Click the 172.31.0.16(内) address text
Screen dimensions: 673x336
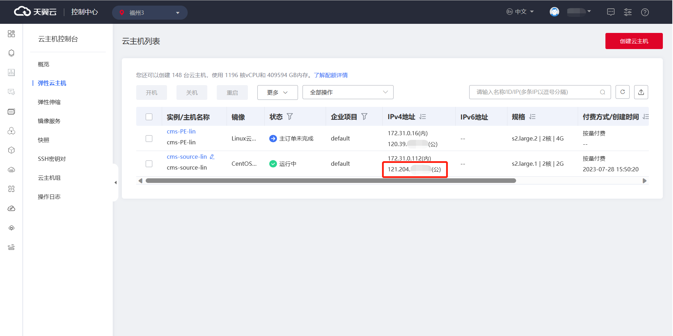408,133
